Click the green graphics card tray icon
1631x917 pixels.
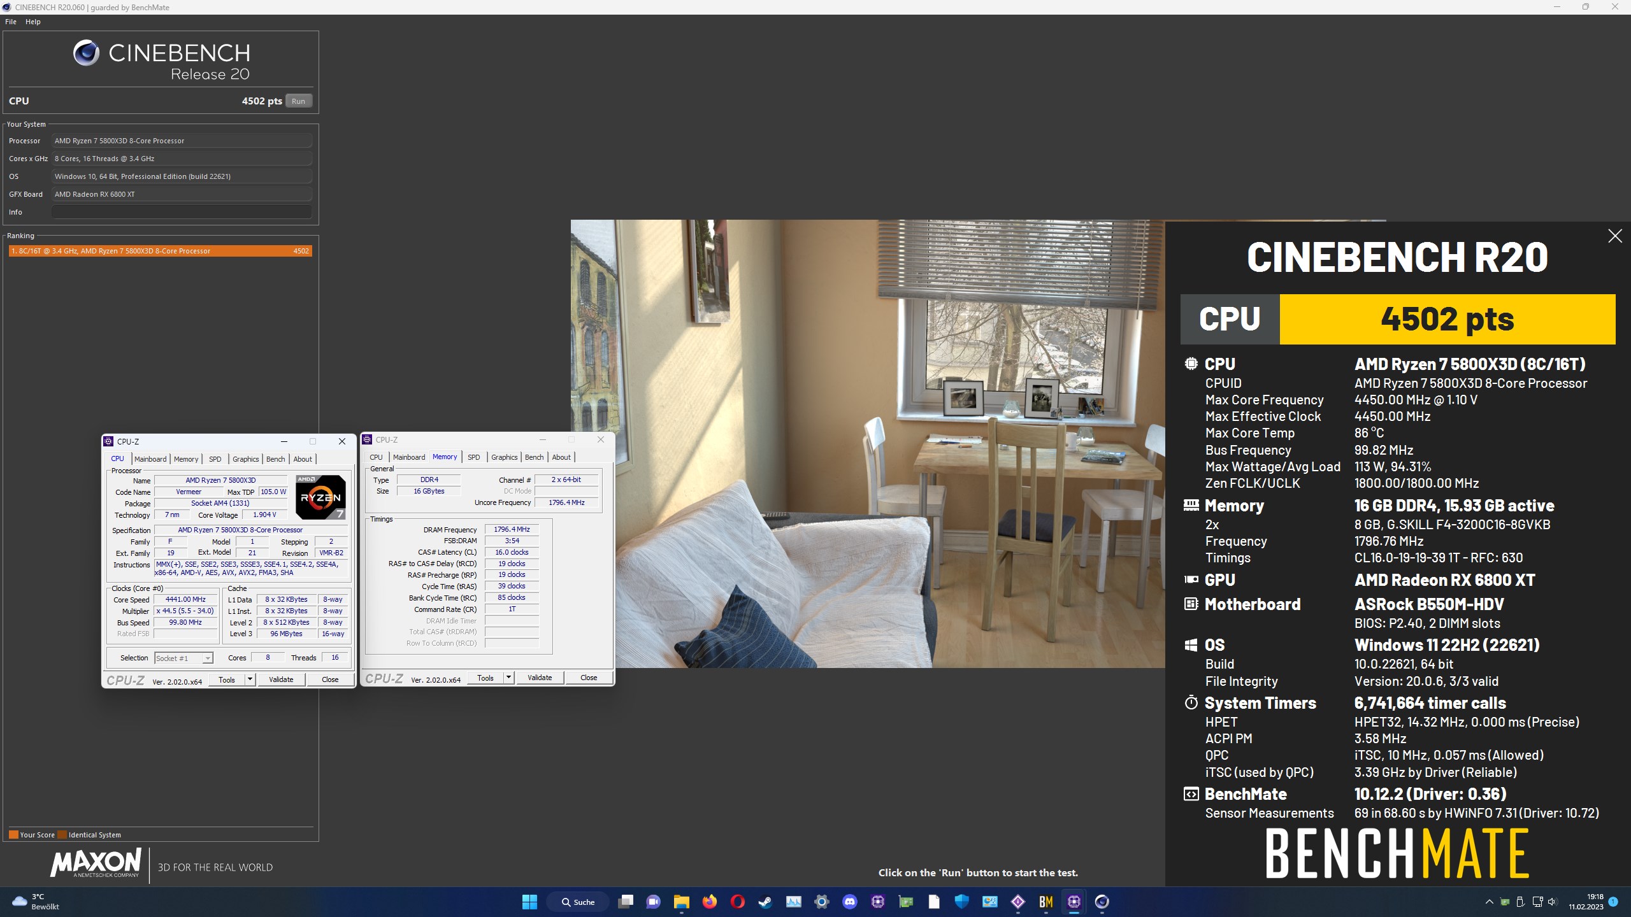[x=1505, y=902]
